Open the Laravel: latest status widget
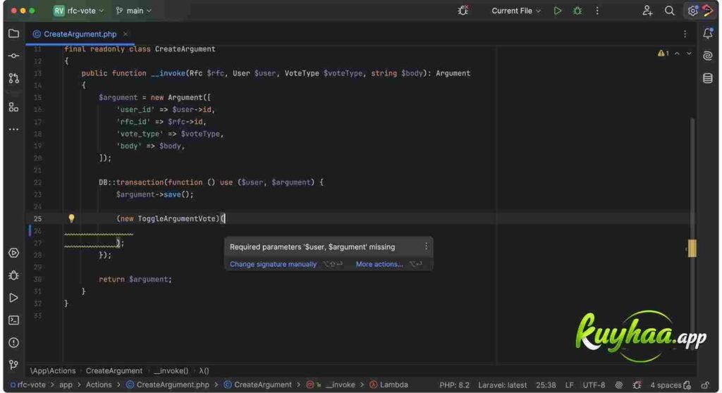The image size is (722, 393). pos(502,385)
